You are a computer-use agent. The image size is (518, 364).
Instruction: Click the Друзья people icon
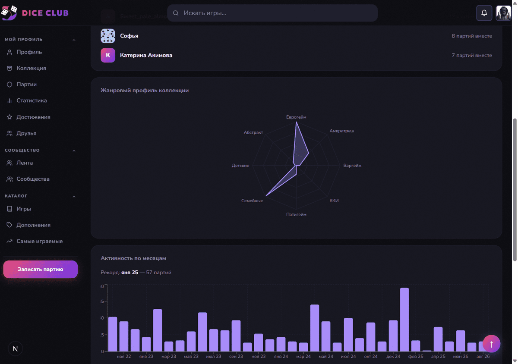click(x=9, y=133)
